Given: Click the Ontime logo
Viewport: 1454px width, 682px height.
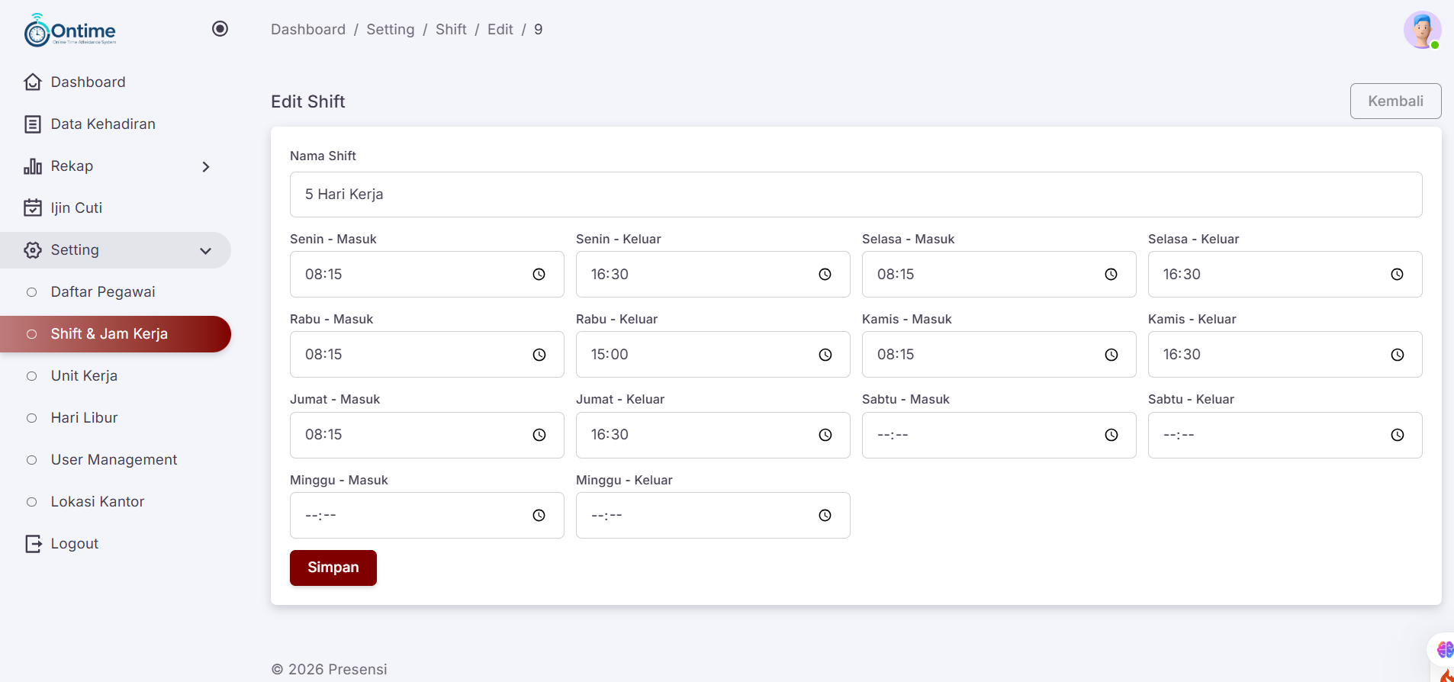Looking at the screenshot, I should point(70,31).
